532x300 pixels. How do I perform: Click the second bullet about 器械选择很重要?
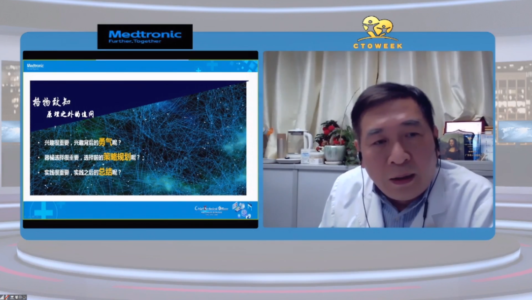[x=86, y=157]
